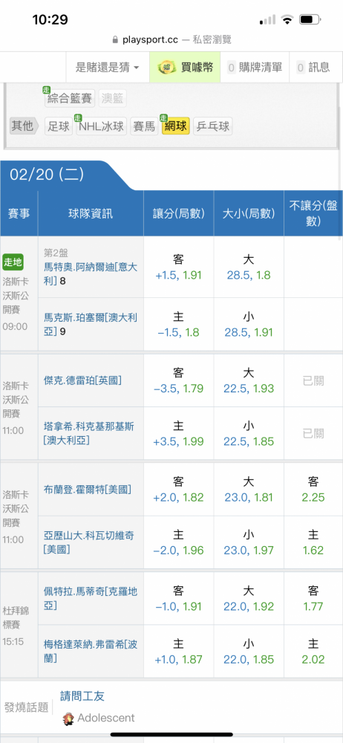Switch to NHL冰球 tab
Image resolution: width=343 pixels, height=743 pixels.
click(x=102, y=126)
